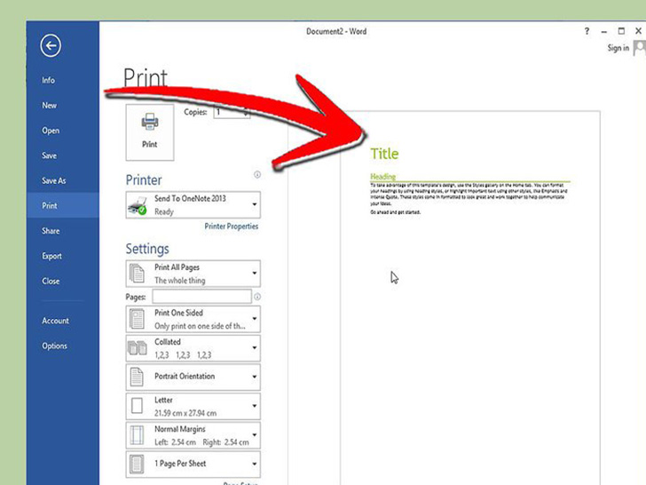
Task: Click the print preview page Title text
Action: tap(384, 154)
